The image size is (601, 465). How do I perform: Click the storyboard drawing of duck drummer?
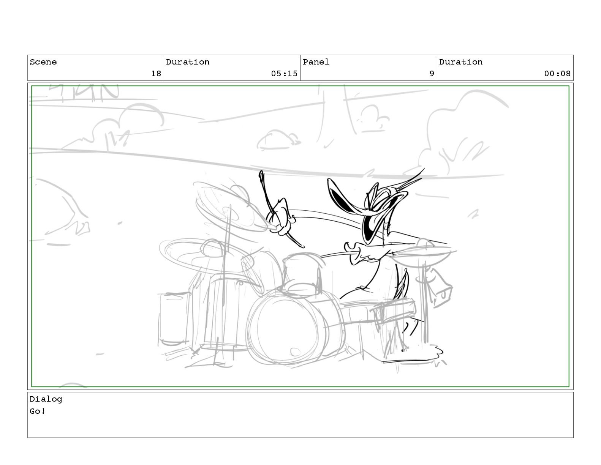tap(300, 236)
